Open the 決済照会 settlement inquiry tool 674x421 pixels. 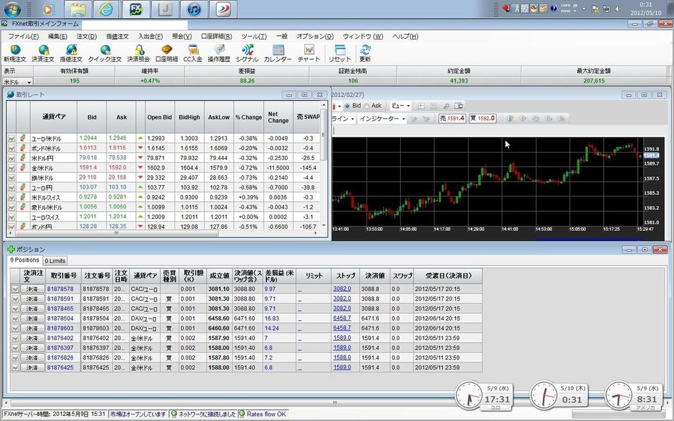138,54
